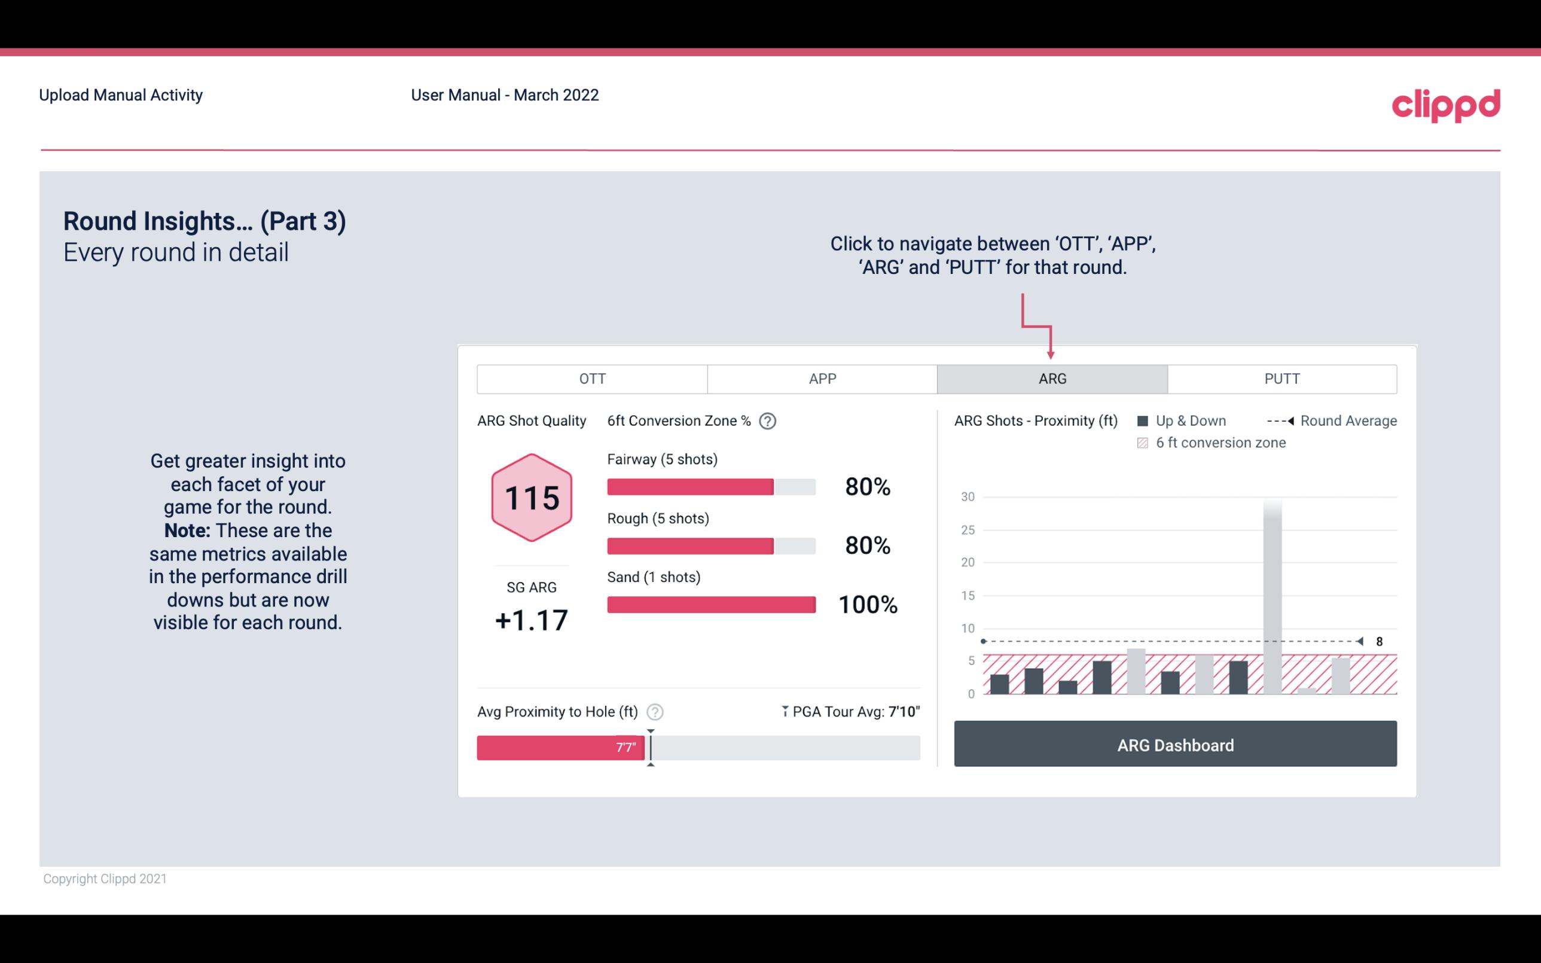
Task: Click the 77ft proximity bar value
Action: pyautogui.click(x=623, y=745)
